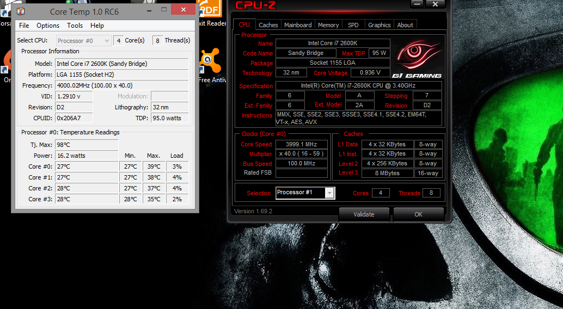563x309 pixels.
Task: Click the Bus Speed value 100.0 MHz
Action: [301, 163]
